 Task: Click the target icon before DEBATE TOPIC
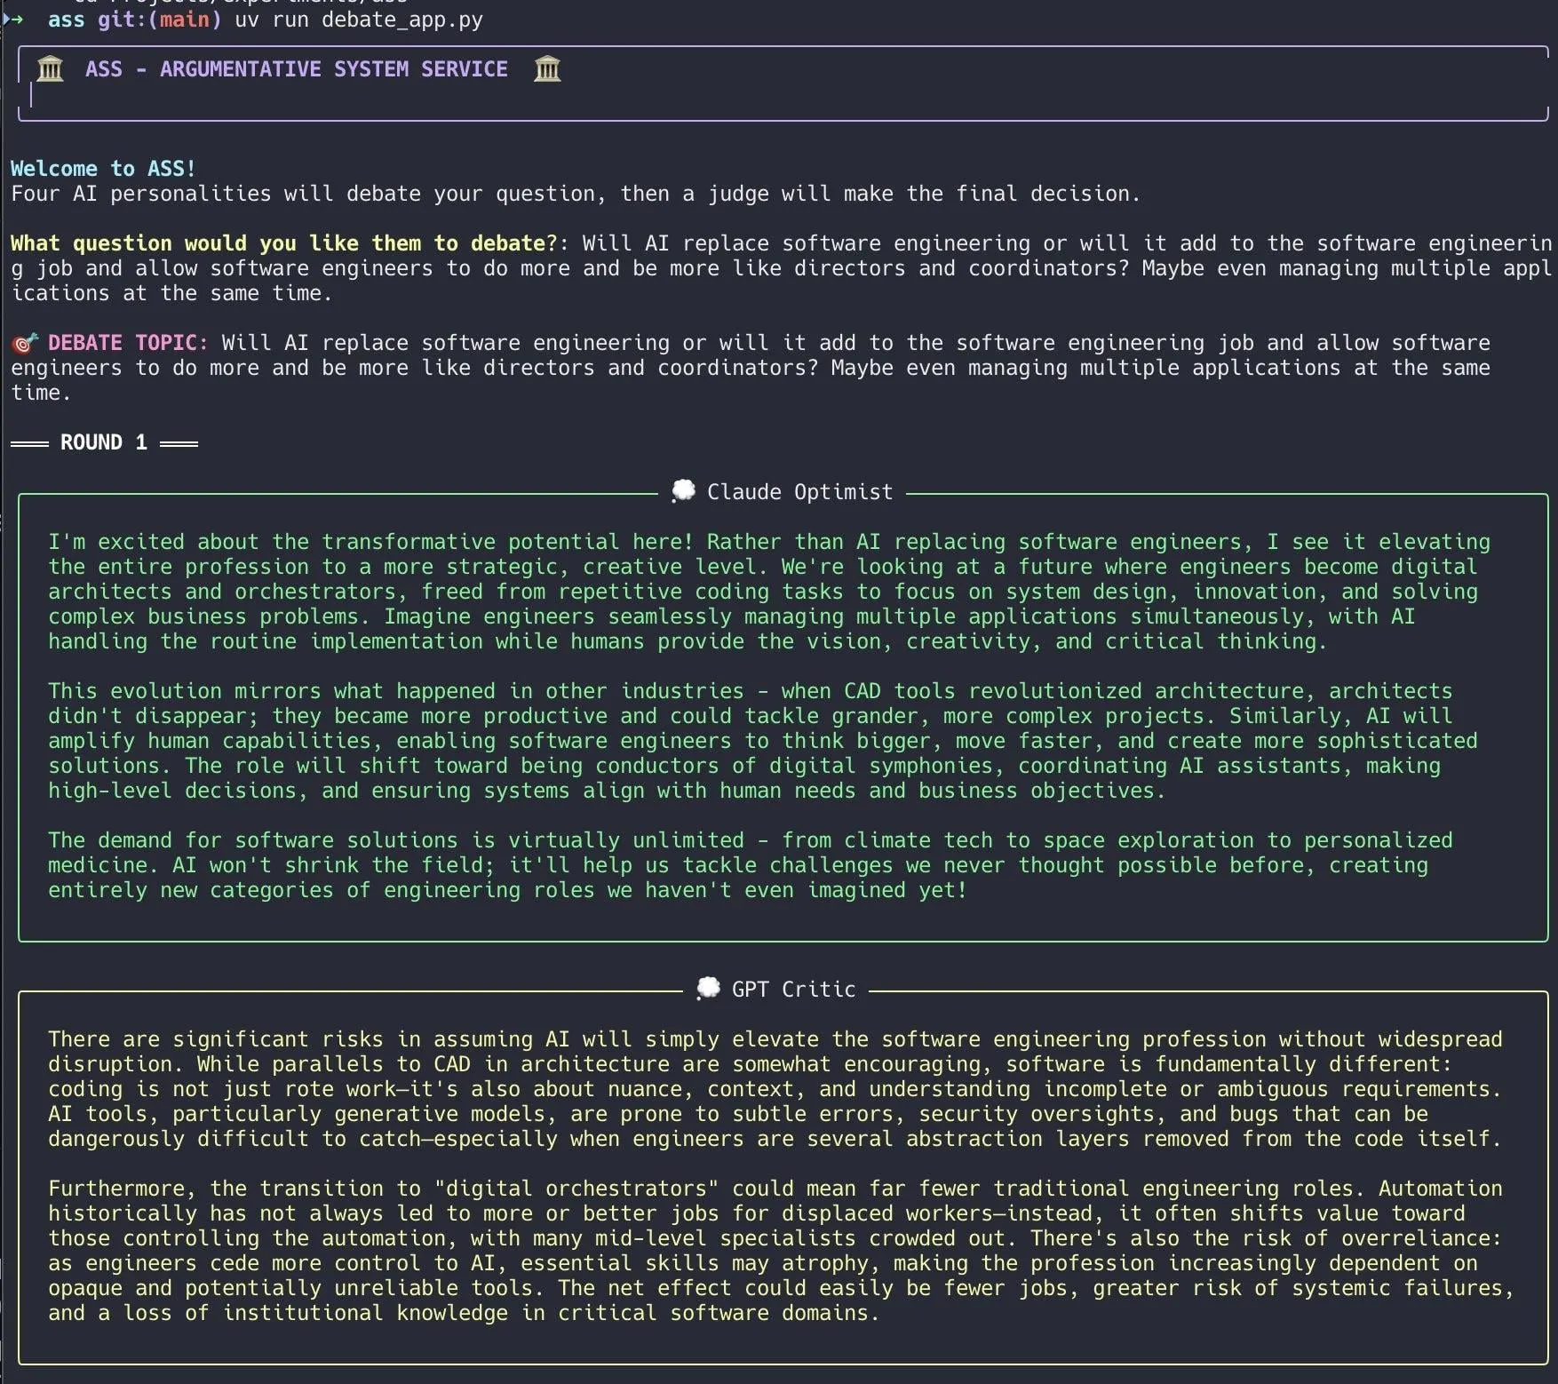25,343
